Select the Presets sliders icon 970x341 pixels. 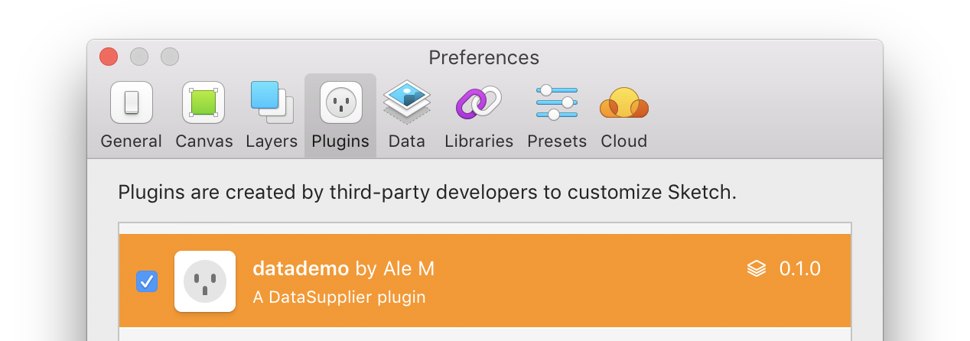(x=556, y=102)
